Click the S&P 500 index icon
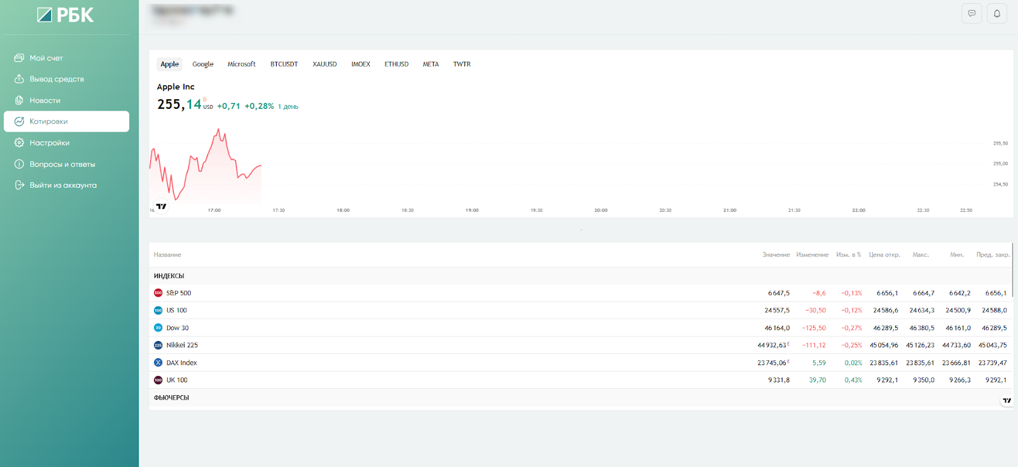This screenshot has height=467, width=1018. pos(158,293)
